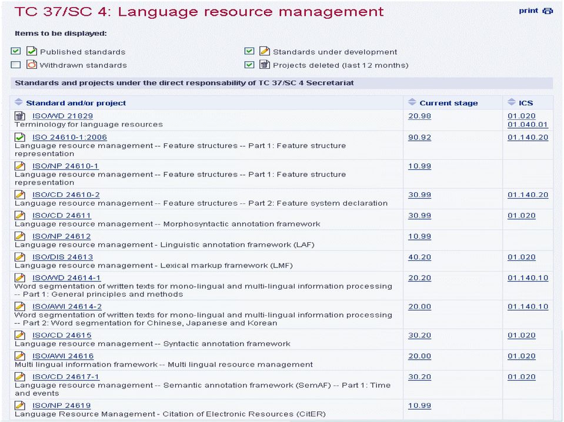This screenshot has width=564, height=422.
Task: Open the ISO/DIS 24613 link
Action: click(x=62, y=257)
